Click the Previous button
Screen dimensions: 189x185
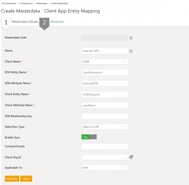tap(12, 179)
